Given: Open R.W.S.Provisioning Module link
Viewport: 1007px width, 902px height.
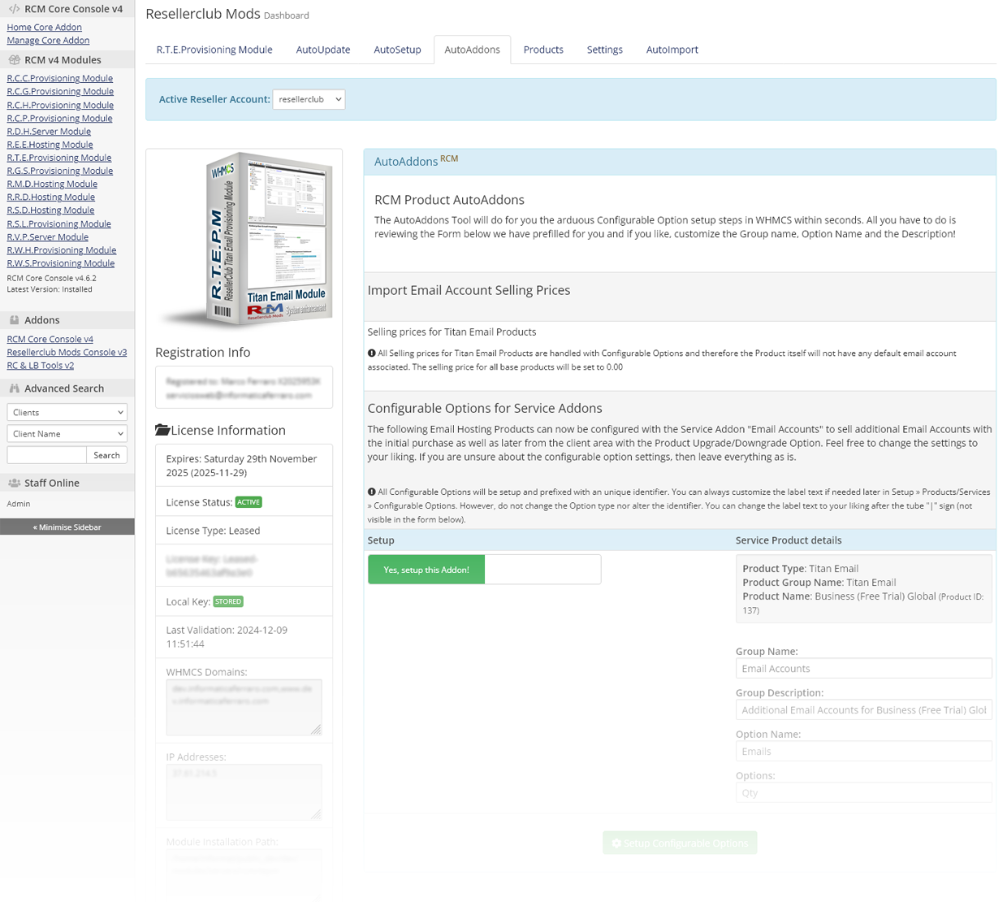Looking at the screenshot, I should pyautogui.click(x=61, y=262).
